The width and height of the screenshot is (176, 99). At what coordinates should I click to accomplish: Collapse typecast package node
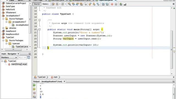[7, 43]
